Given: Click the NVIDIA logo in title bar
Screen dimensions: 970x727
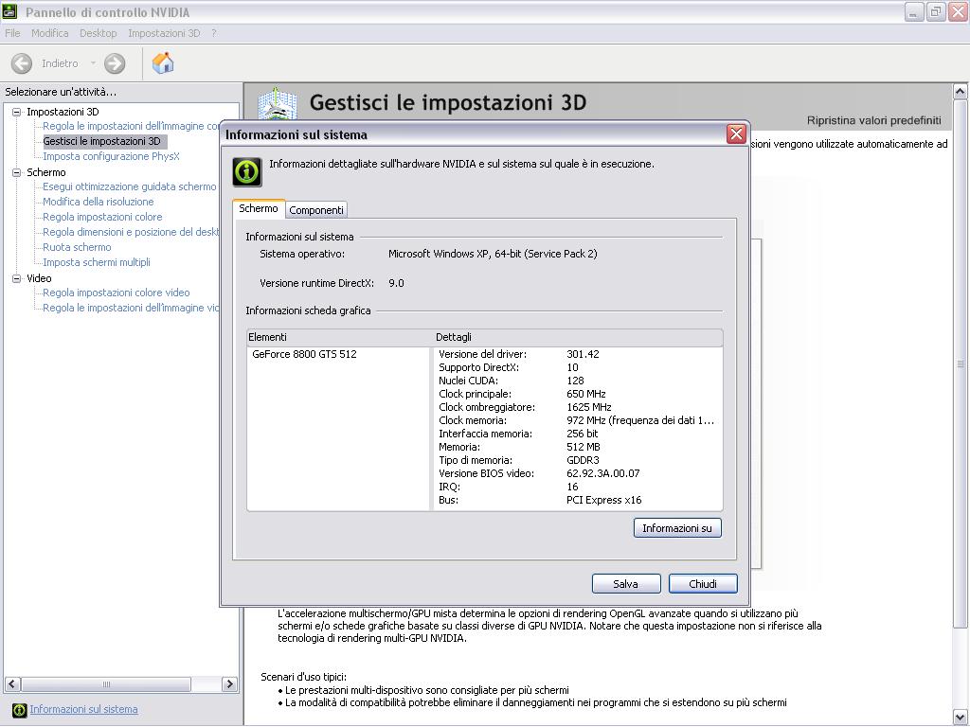Looking at the screenshot, I should (x=9, y=10).
